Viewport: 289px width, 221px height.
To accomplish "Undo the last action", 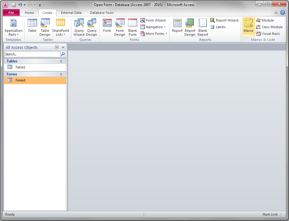I will click(20, 5).
